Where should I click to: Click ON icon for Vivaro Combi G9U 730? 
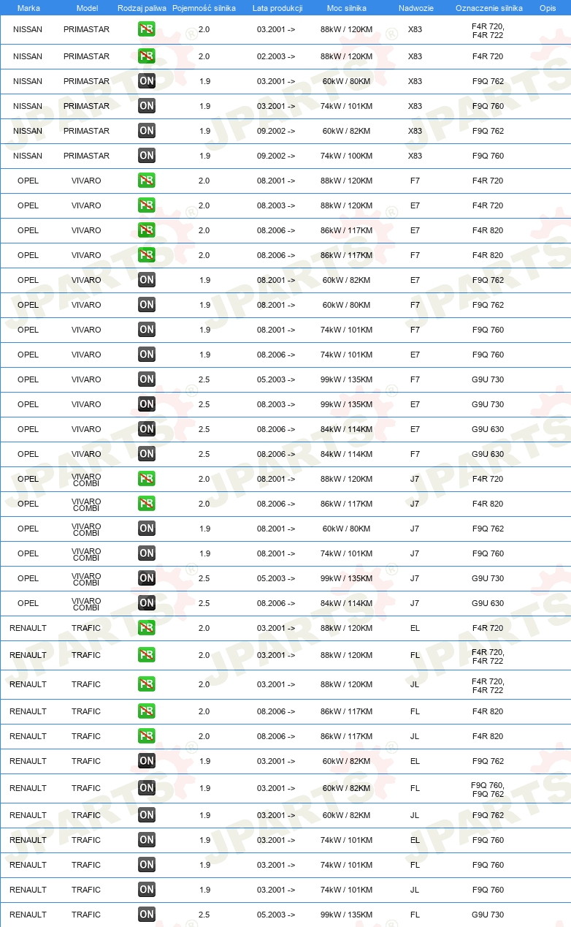[x=147, y=578]
